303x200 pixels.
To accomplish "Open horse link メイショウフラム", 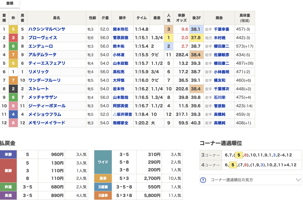I will pos(45,114).
